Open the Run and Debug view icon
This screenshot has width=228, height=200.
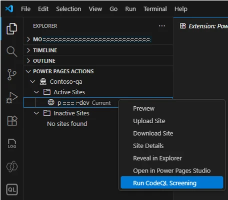[11, 98]
